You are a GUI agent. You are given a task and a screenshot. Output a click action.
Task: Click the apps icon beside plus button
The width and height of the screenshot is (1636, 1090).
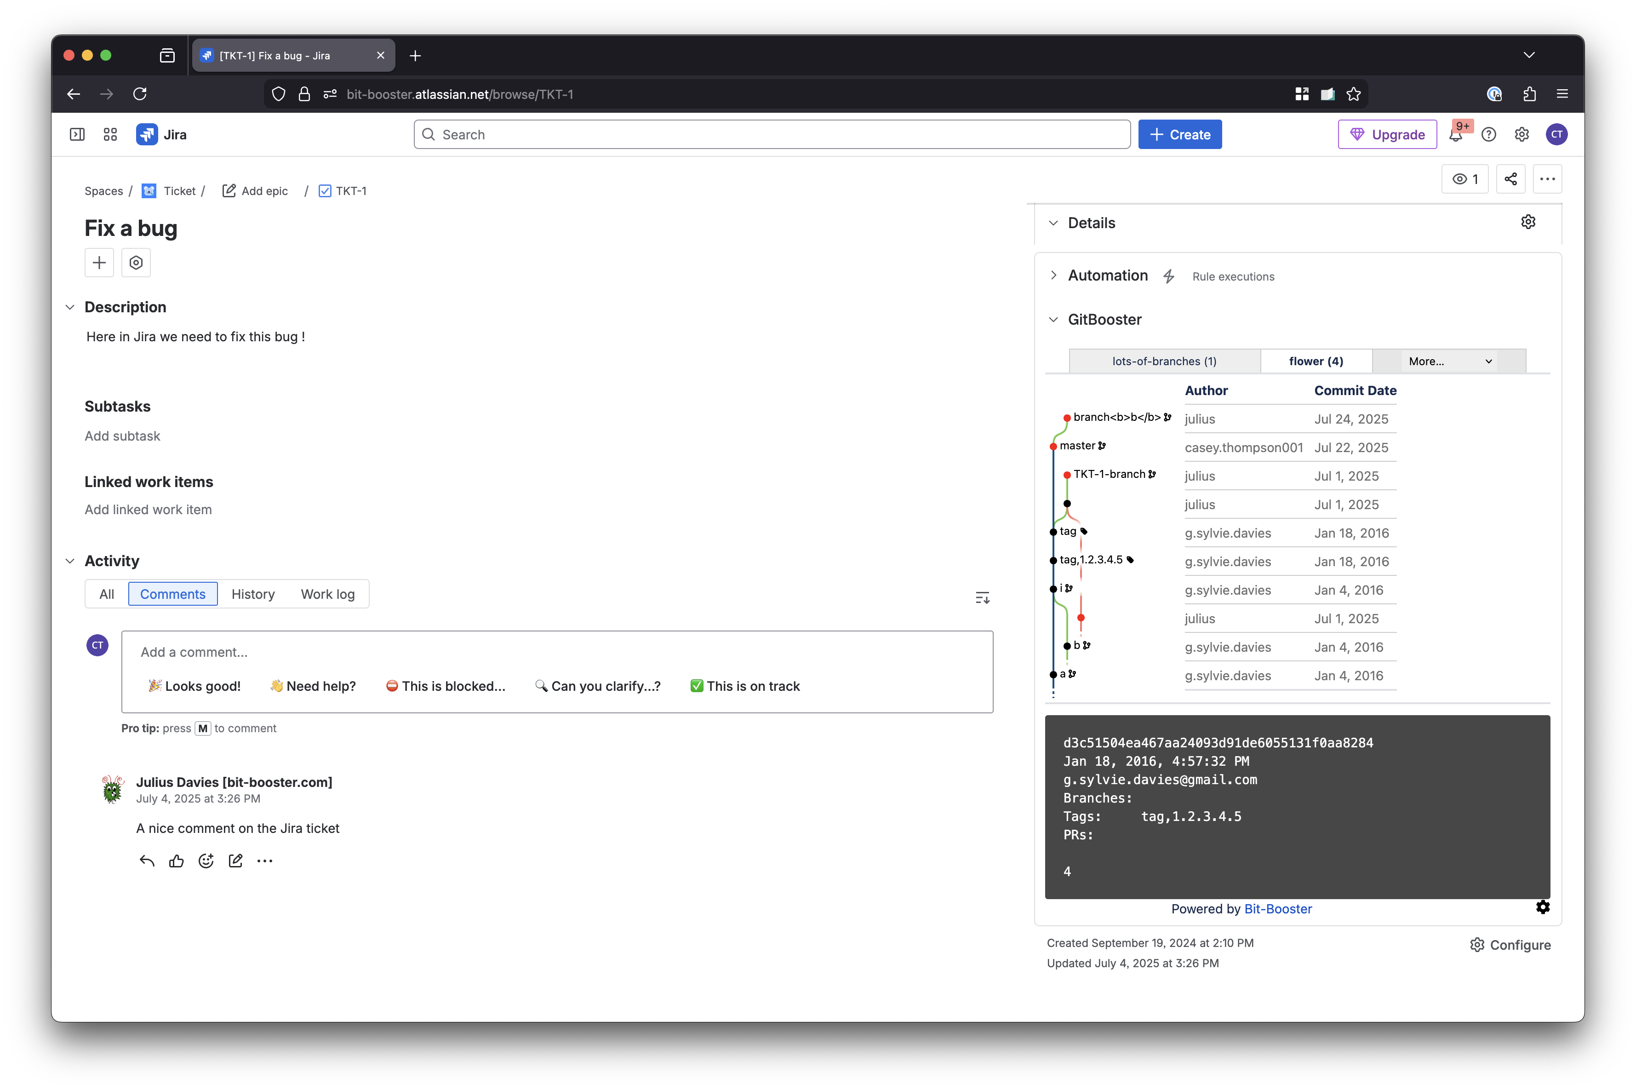coord(136,263)
